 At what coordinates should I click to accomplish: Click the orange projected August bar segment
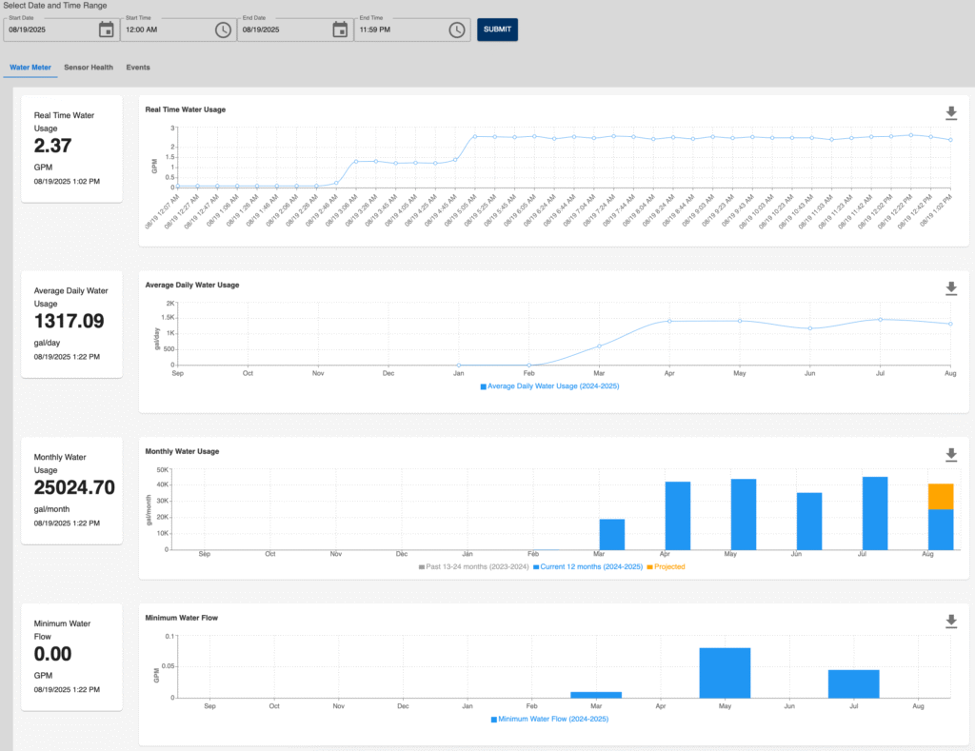pyautogui.click(x=941, y=496)
